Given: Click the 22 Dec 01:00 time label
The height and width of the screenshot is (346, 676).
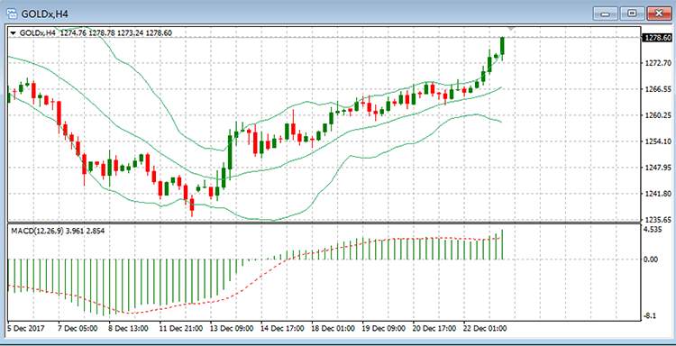Looking at the screenshot, I should click(485, 328).
